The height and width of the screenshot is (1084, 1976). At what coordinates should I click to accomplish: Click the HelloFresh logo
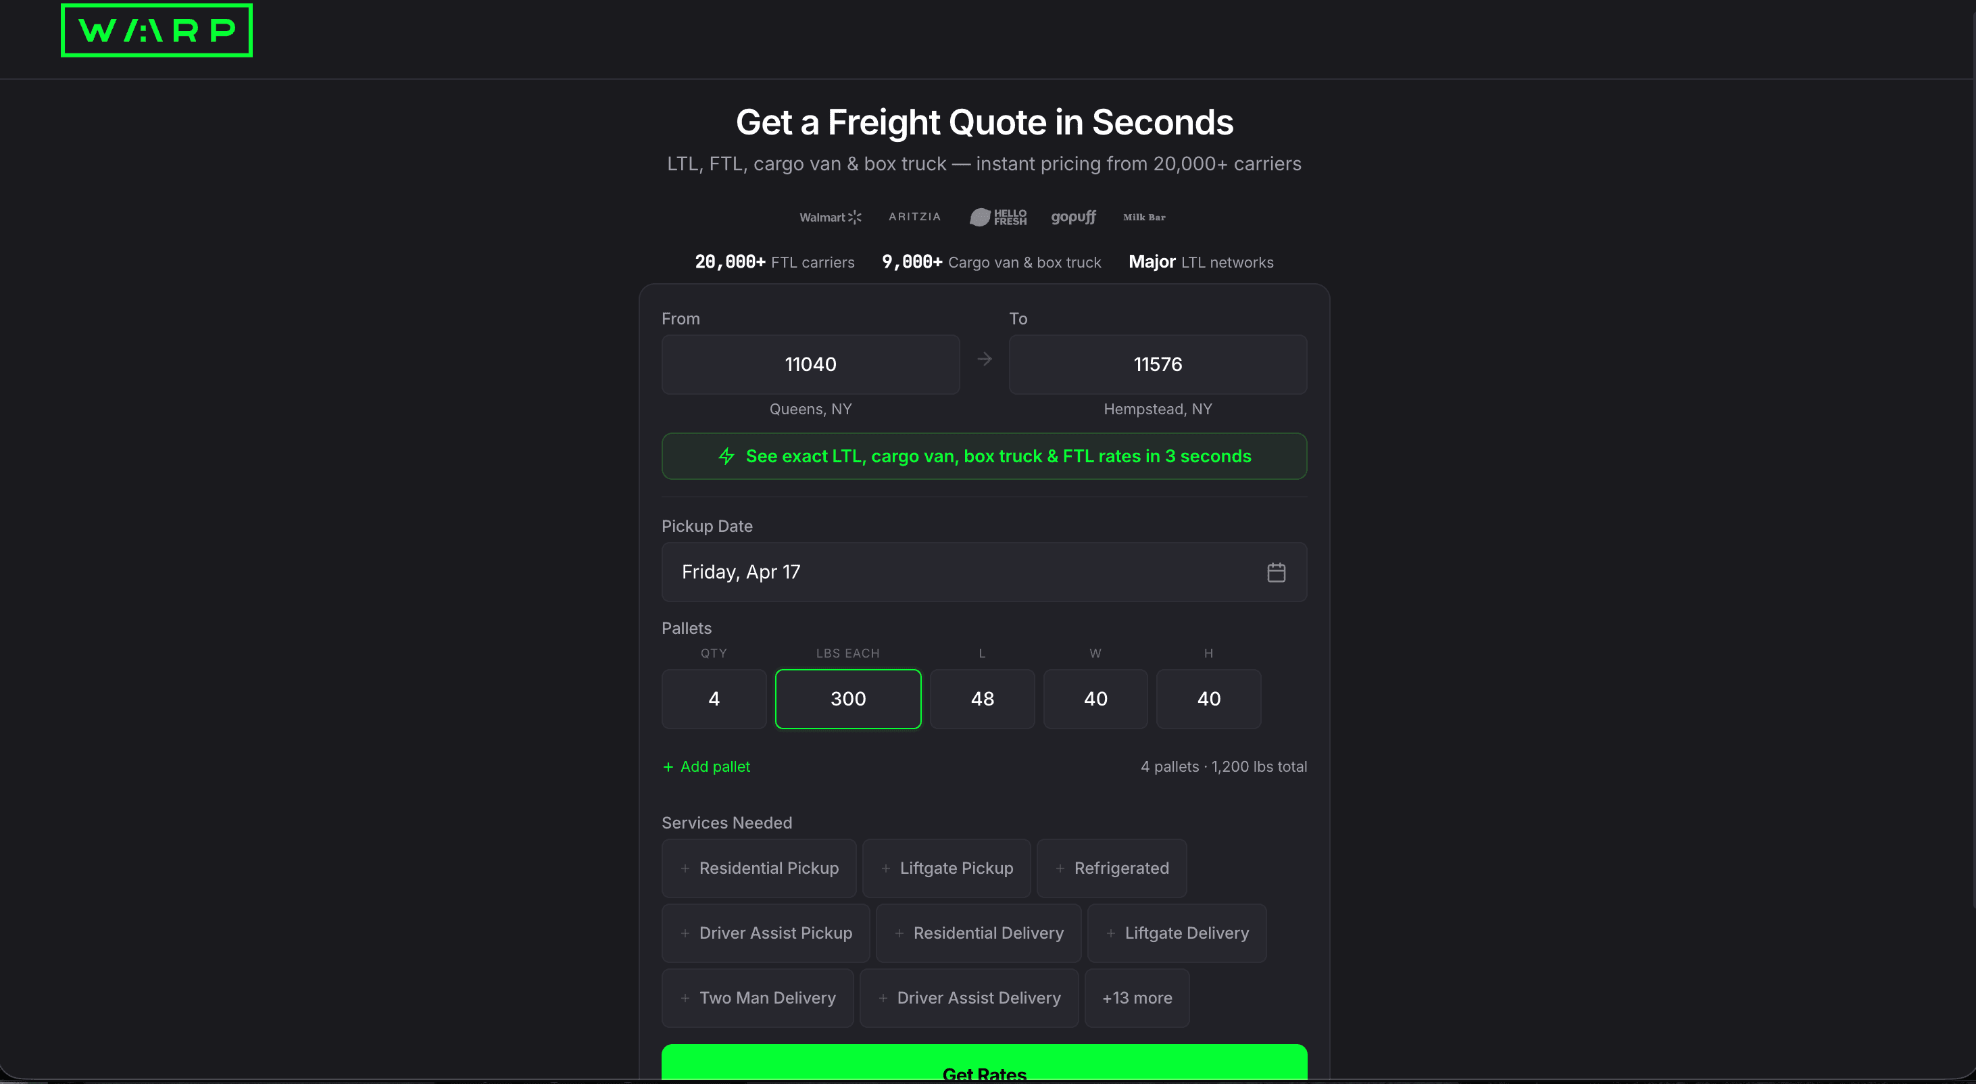coord(998,217)
